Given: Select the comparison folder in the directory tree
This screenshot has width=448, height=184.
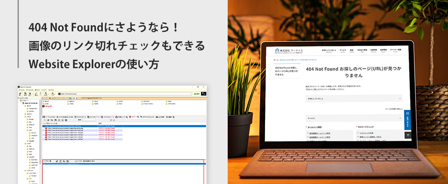Looking at the screenshot, I should [x=33, y=109].
